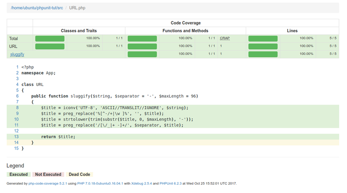Click the URL row CRAP value 1
This screenshot has width=347, height=193.
(x=221, y=46)
